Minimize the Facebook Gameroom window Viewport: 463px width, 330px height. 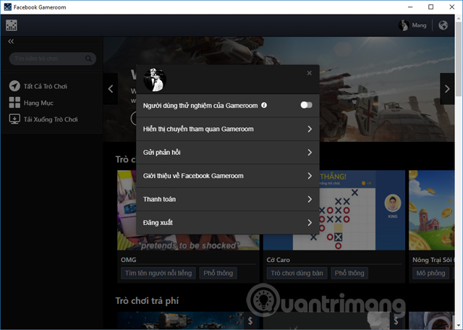coord(410,7)
